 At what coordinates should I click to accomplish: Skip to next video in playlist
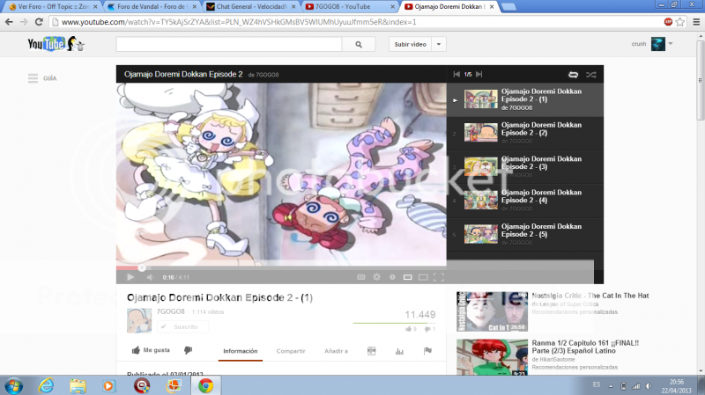tap(479, 75)
